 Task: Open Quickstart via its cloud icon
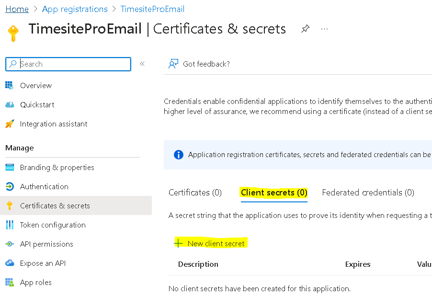pyautogui.click(x=10, y=104)
